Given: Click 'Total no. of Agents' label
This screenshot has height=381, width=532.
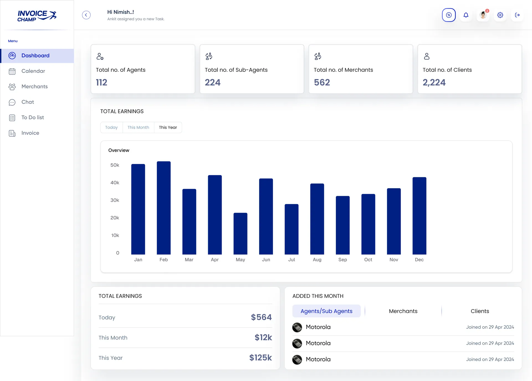Looking at the screenshot, I should 121,70.
